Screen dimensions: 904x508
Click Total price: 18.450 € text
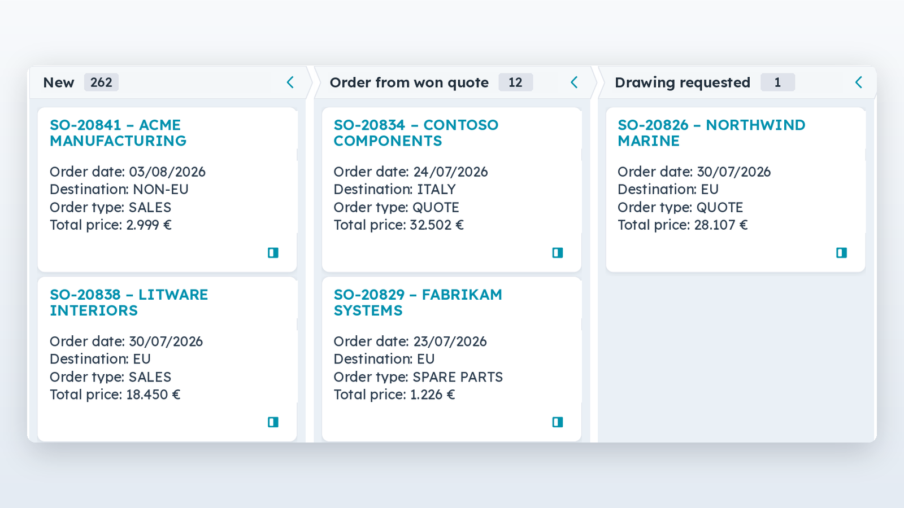pos(115,395)
